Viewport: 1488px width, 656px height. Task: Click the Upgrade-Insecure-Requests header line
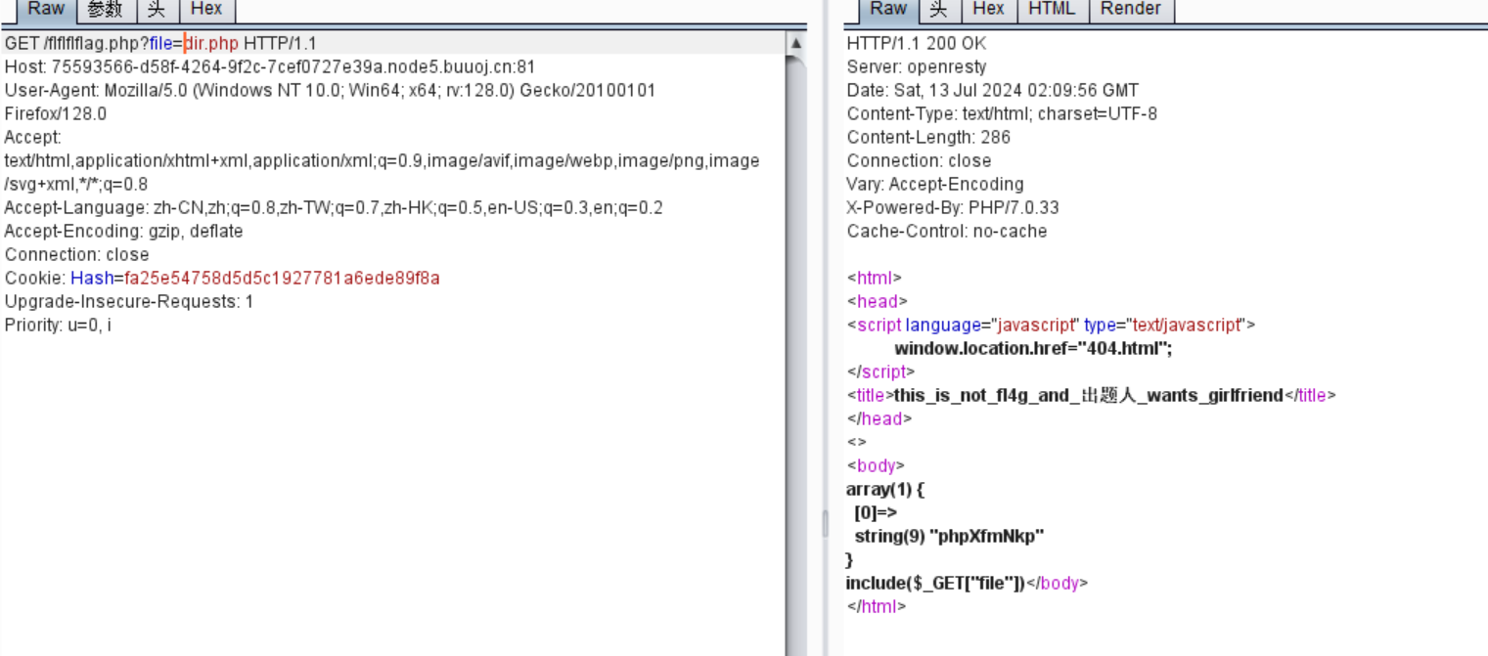[128, 302]
